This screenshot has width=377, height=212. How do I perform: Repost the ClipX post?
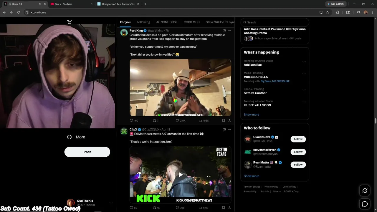156,208
